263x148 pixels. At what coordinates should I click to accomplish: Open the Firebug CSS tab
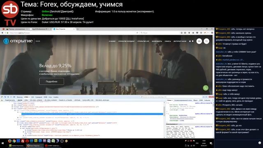tap(32, 97)
